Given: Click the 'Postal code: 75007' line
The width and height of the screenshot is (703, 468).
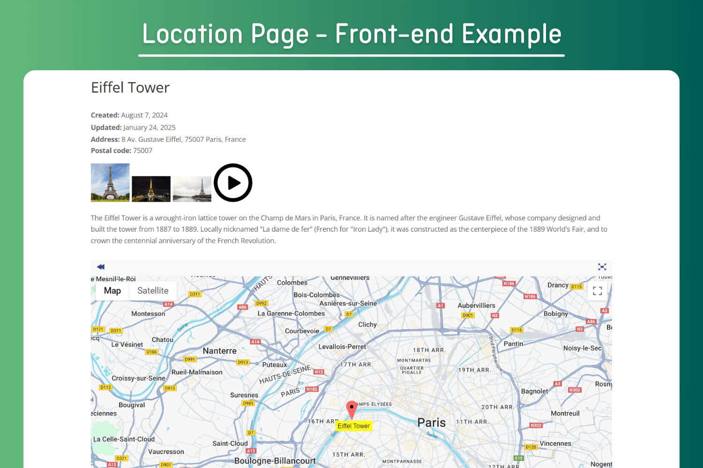Looking at the screenshot, I should tap(121, 151).
